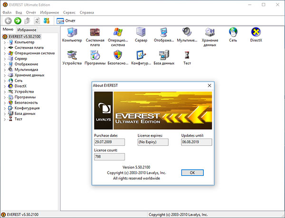The width and height of the screenshot is (285, 218).
Task: Click the License count field
Action: click(x=109, y=157)
